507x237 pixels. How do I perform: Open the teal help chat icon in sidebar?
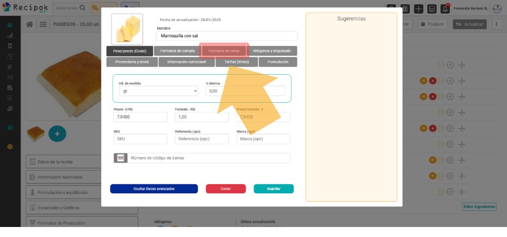pyautogui.click(x=10, y=127)
